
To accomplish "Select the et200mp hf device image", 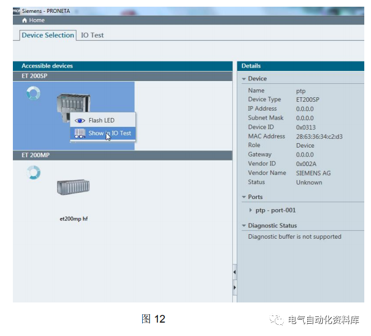I will coord(73,187).
